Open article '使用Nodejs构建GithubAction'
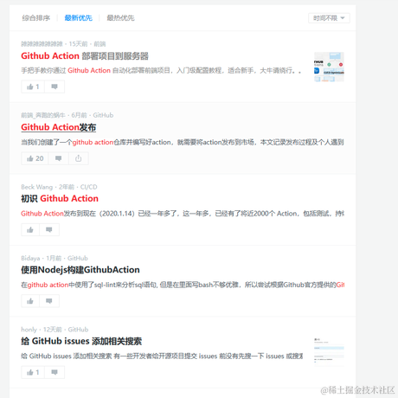The image size is (398, 398). click(80, 270)
